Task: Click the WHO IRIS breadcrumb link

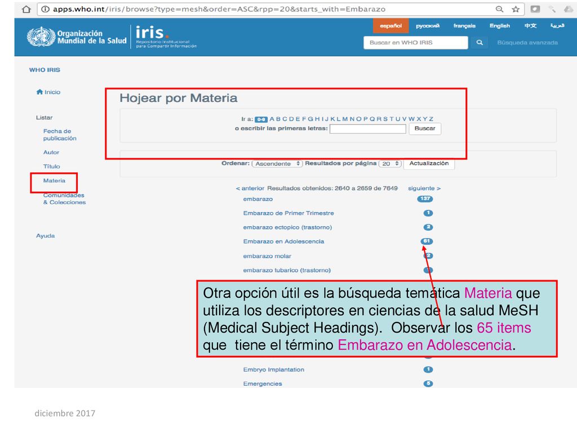Action: (x=45, y=70)
